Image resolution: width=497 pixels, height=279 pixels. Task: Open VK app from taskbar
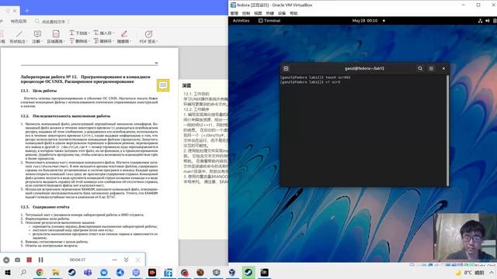[x=104, y=272]
